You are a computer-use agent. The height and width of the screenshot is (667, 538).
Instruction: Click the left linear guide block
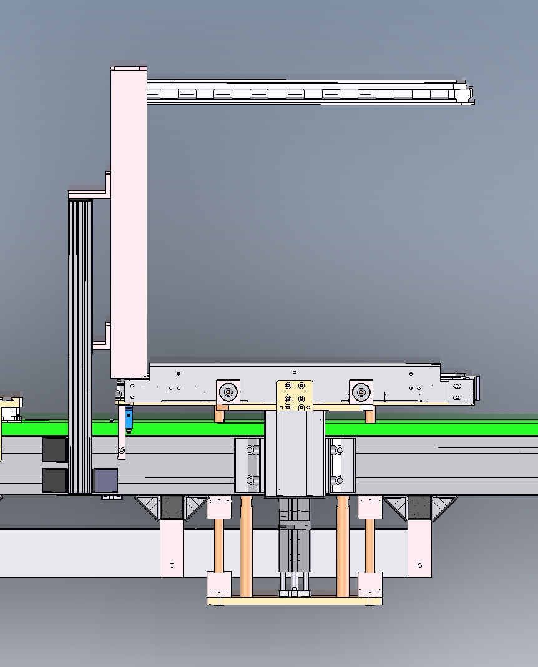250,465
